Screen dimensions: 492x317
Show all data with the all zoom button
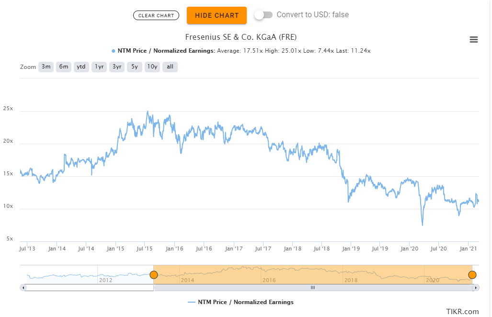click(x=170, y=67)
